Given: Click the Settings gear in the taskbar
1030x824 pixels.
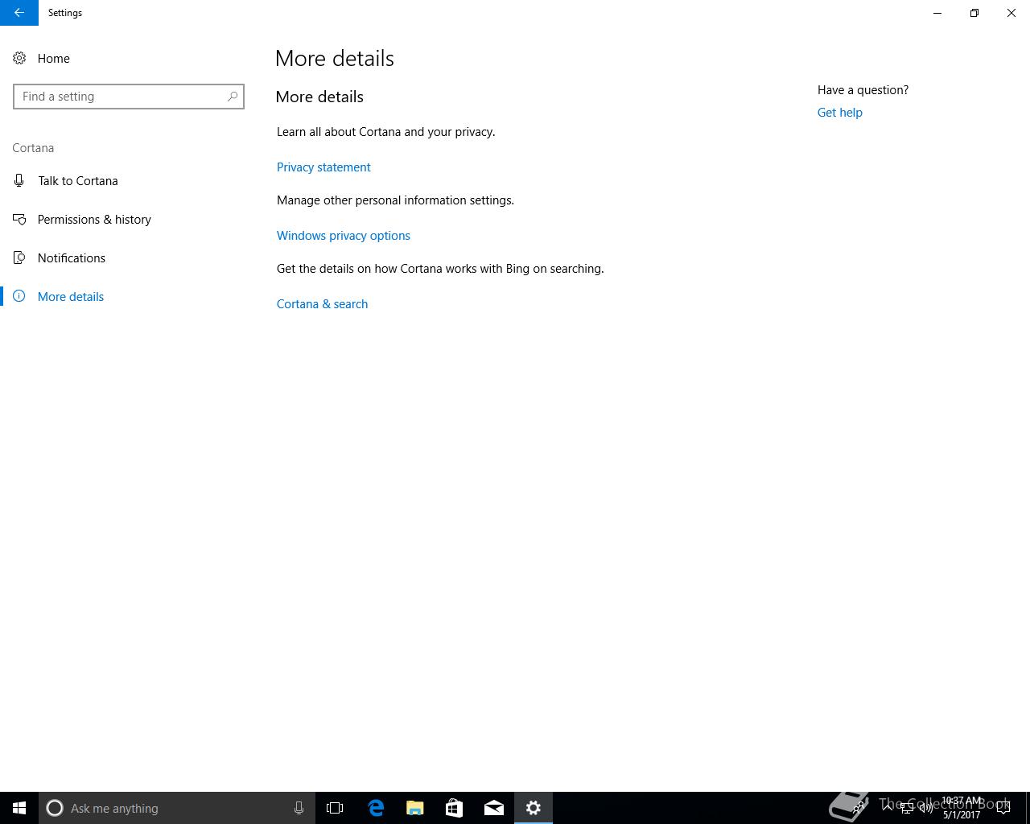Looking at the screenshot, I should 534,808.
